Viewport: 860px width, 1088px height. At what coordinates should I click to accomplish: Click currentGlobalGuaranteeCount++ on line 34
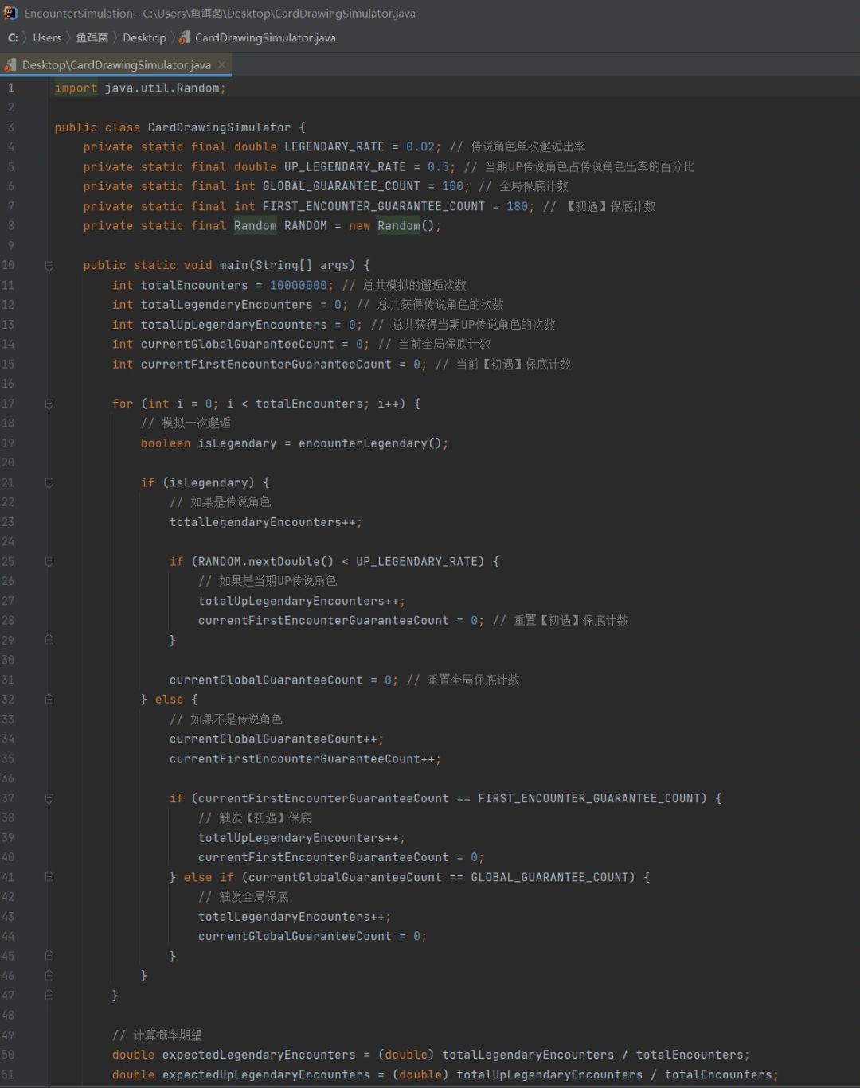pos(273,739)
